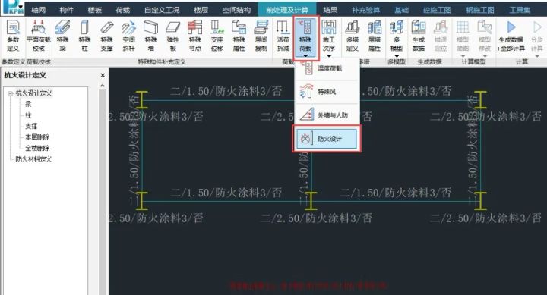Choose the 空间斜杆 spatial diagonal member tool

pyautogui.click(x=128, y=36)
